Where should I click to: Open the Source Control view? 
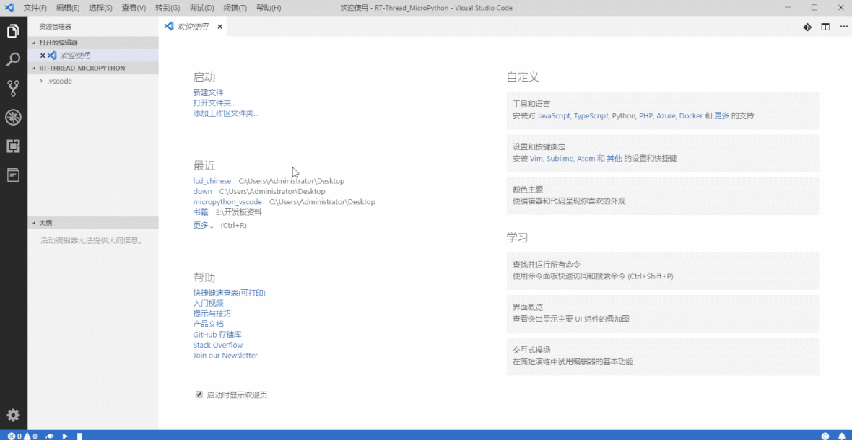(13, 88)
